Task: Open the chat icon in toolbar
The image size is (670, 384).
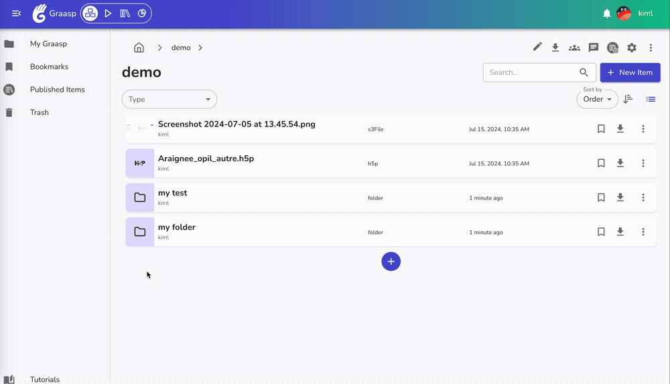Action: tap(593, 47)
